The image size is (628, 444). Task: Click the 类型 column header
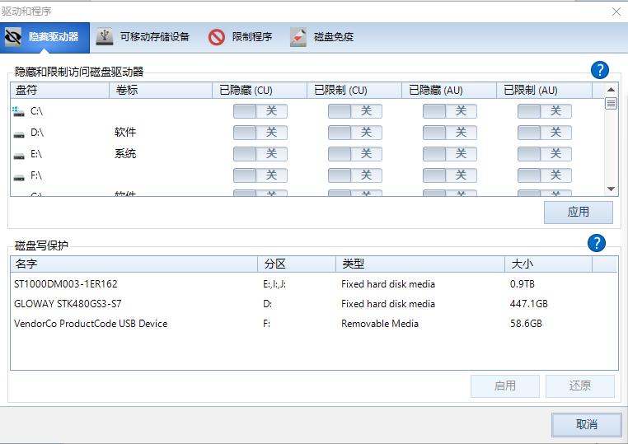[420, 264]
